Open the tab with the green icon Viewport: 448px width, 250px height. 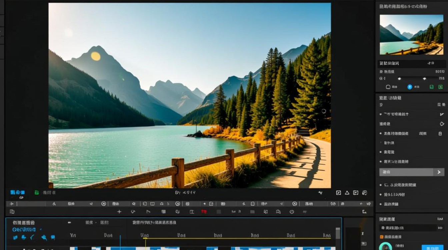coord(45,193)
